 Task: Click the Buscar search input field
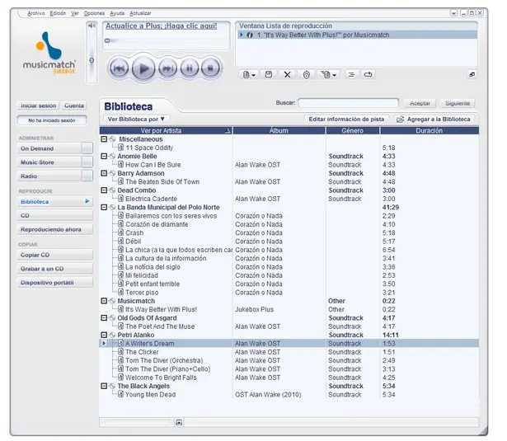[x=348, y=103]
